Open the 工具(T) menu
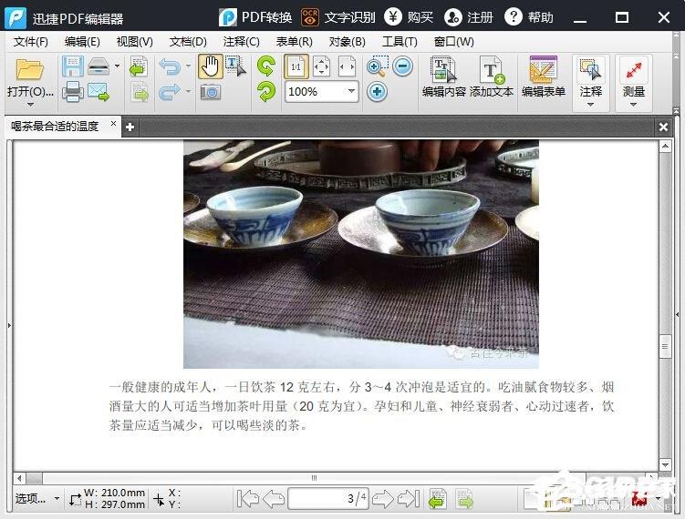The image size is (685, 519). 400,42
